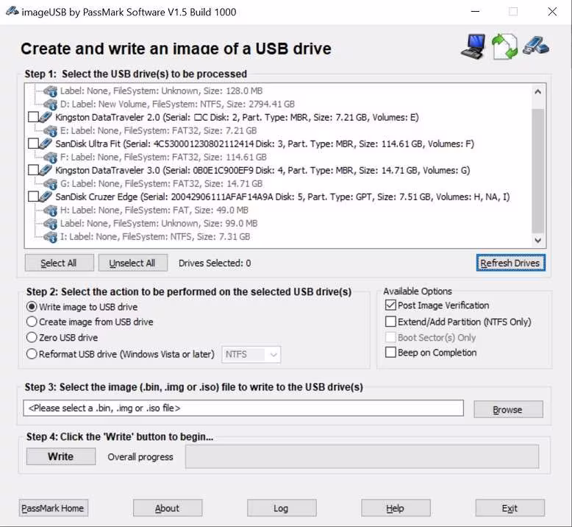Click 'D: Label: New Volume' row text

point(177,105)
